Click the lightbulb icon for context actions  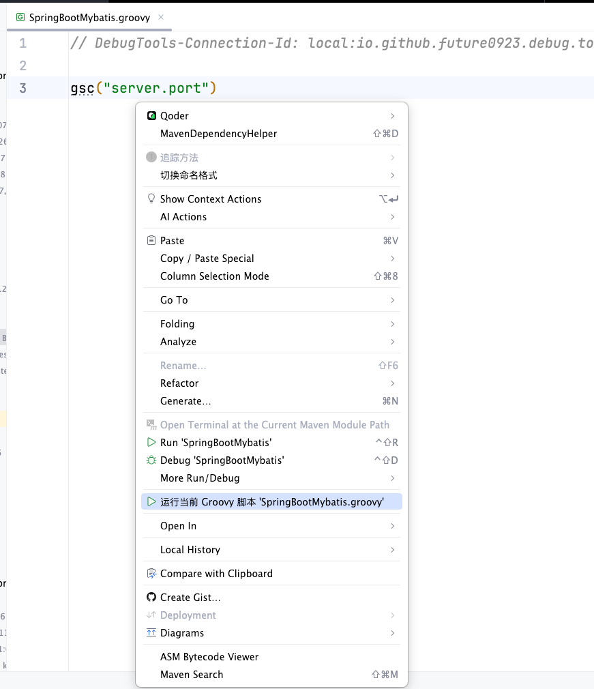point(151,199)
